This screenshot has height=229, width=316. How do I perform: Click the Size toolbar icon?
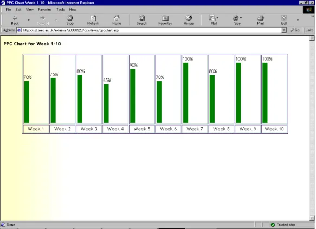point(236,18)
